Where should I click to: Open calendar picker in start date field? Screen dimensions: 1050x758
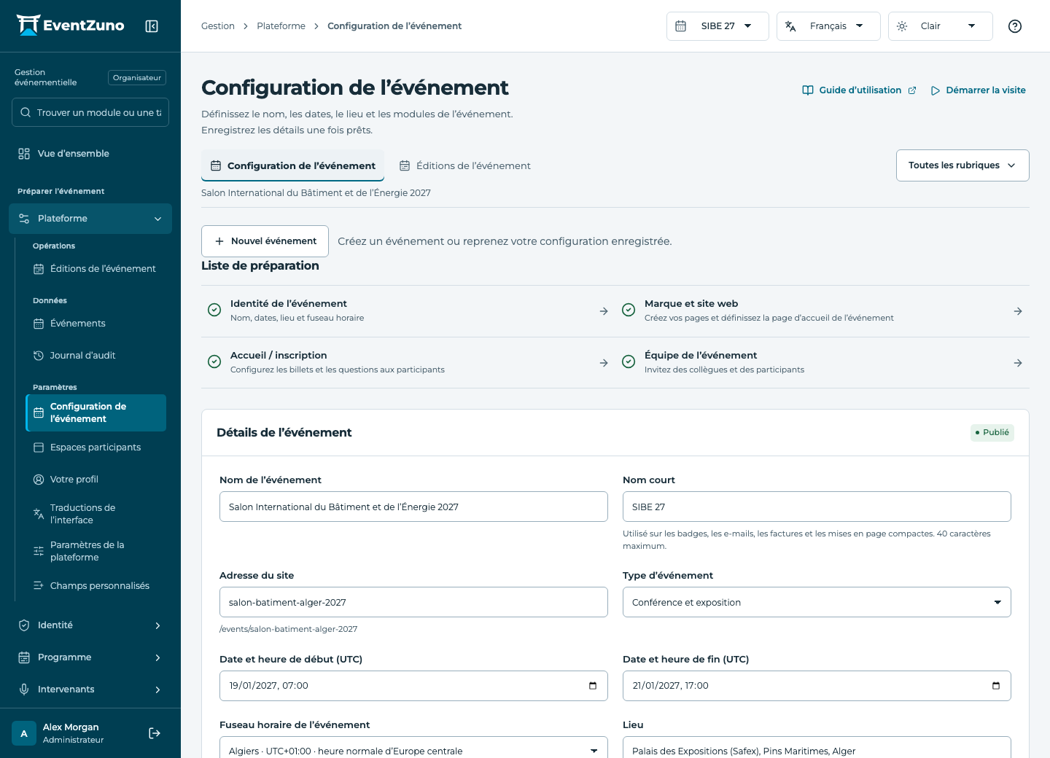pos(593,686)
